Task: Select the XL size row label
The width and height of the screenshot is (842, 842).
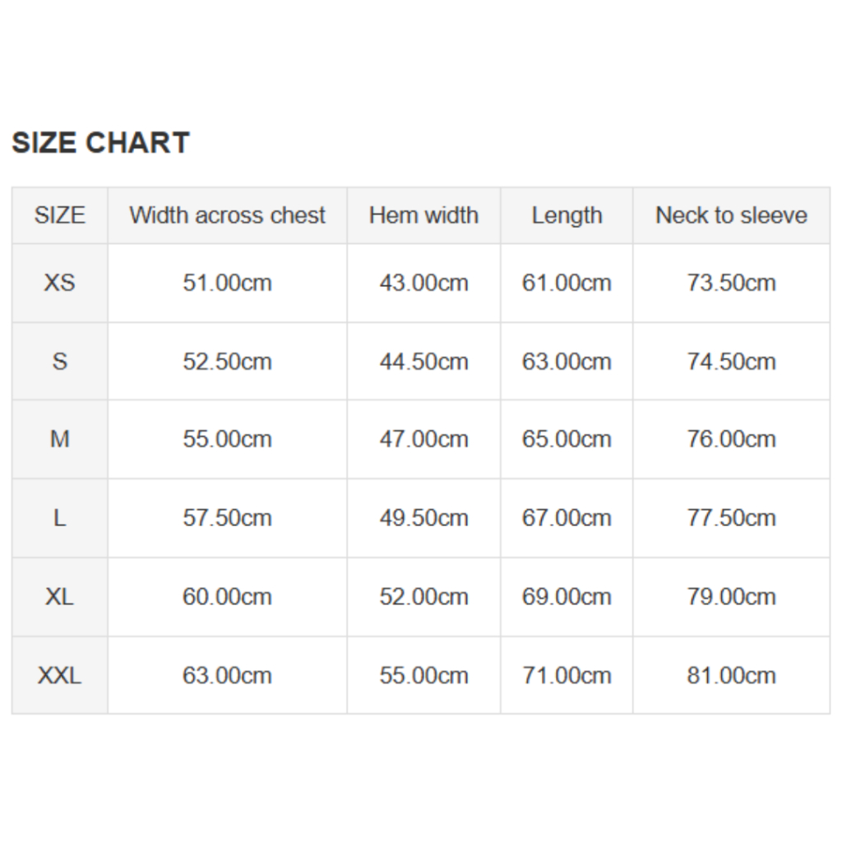Action: pyautogui.click(x=59, y=597)
